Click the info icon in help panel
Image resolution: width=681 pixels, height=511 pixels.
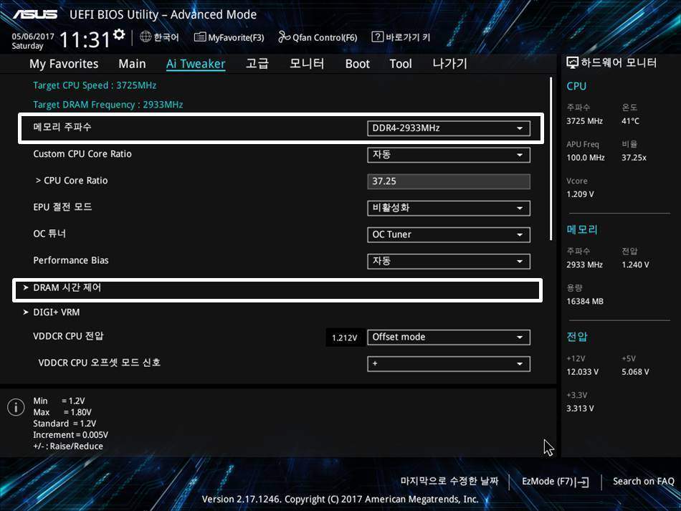click(16, 407)
